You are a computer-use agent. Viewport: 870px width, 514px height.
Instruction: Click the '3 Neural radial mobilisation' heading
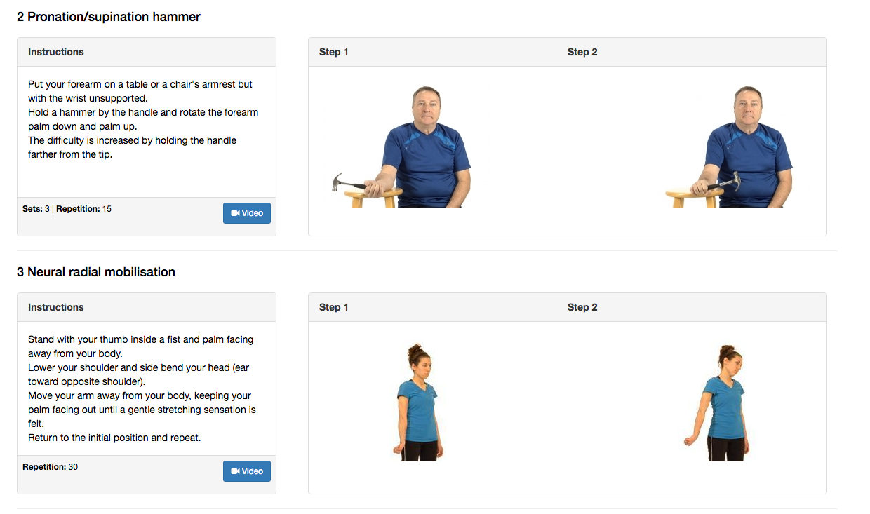[x=96, y=272]
